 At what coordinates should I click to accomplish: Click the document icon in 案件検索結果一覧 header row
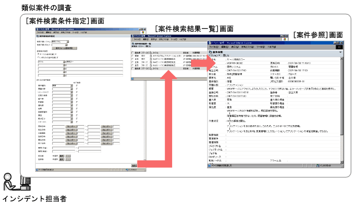click(151, 53)
